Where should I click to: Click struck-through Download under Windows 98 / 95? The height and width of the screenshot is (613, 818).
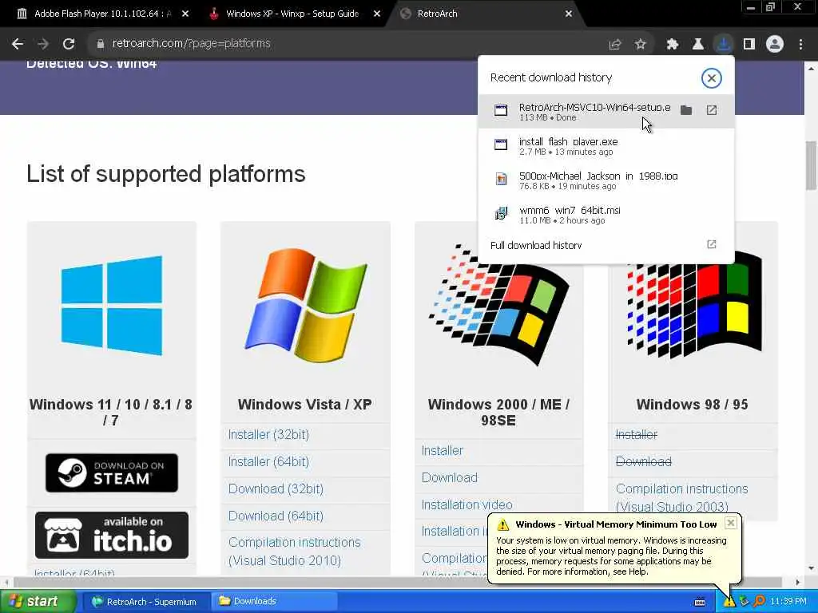tap(644, 462)
